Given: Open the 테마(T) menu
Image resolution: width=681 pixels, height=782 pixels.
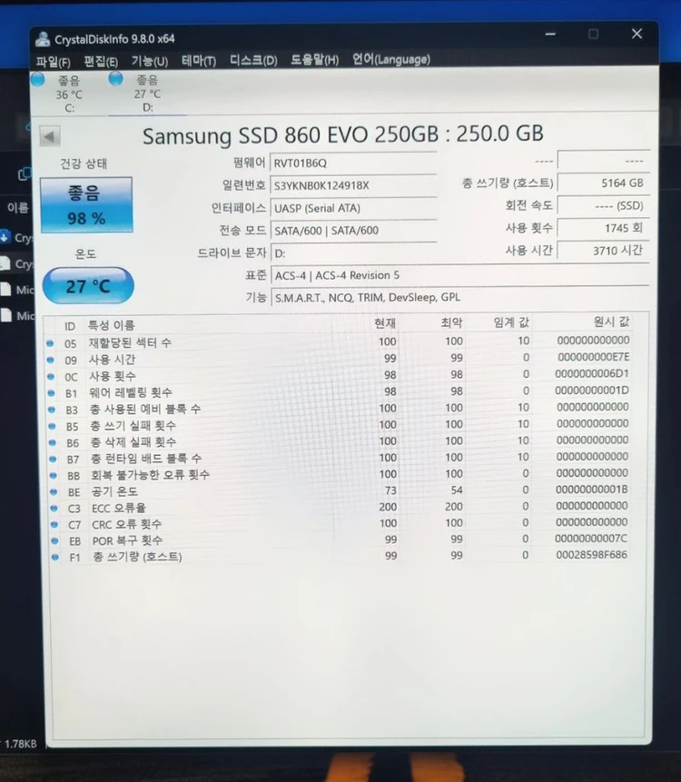Looking at the screenshot, I should pyautogui.click(x=199, y=60).
